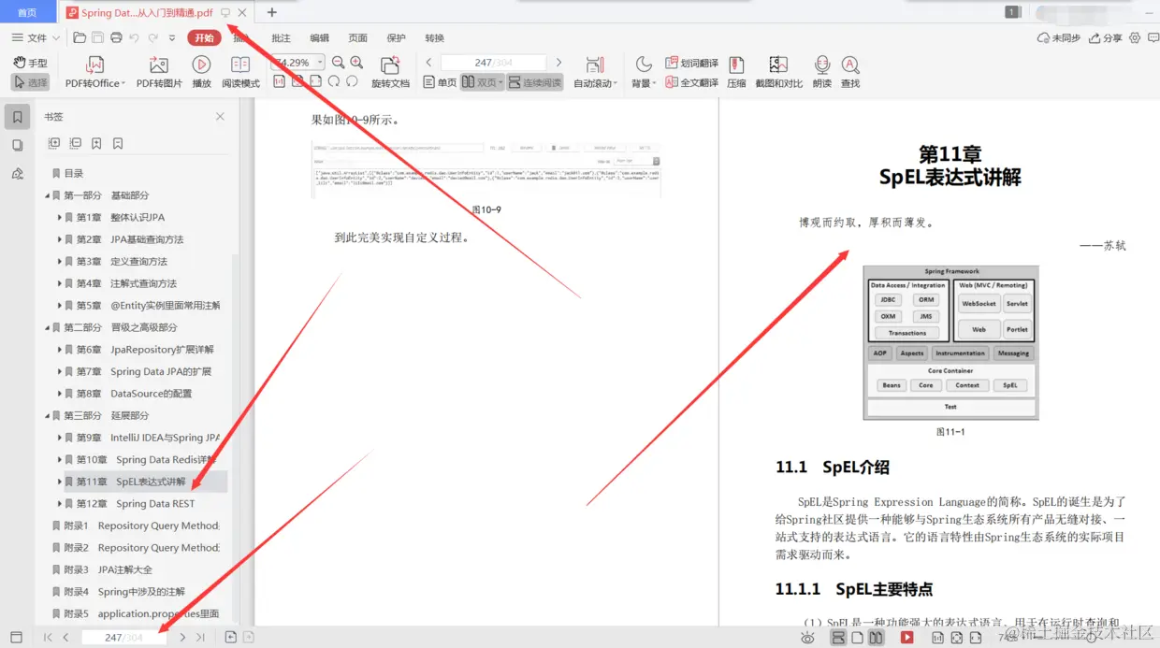Open the 保护 ribbon tab
The width and height of the screenshot is (1160, 648).
click(396, 38)
